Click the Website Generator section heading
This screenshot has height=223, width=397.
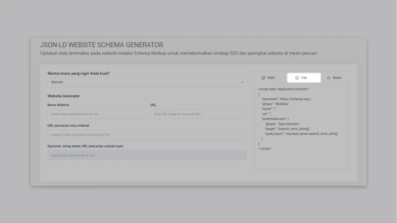click(64, 96)
